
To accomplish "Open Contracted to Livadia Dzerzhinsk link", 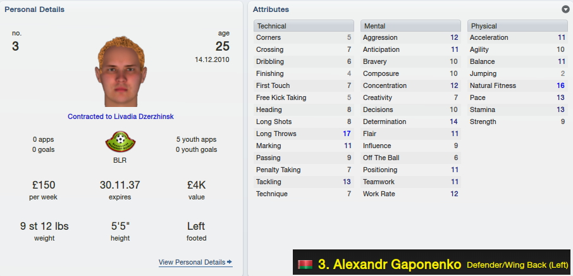I will click(x=121, y=116).
